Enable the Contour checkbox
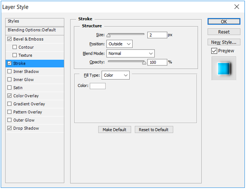Viewport: 246px width, 189px height. tap(14, 47)
